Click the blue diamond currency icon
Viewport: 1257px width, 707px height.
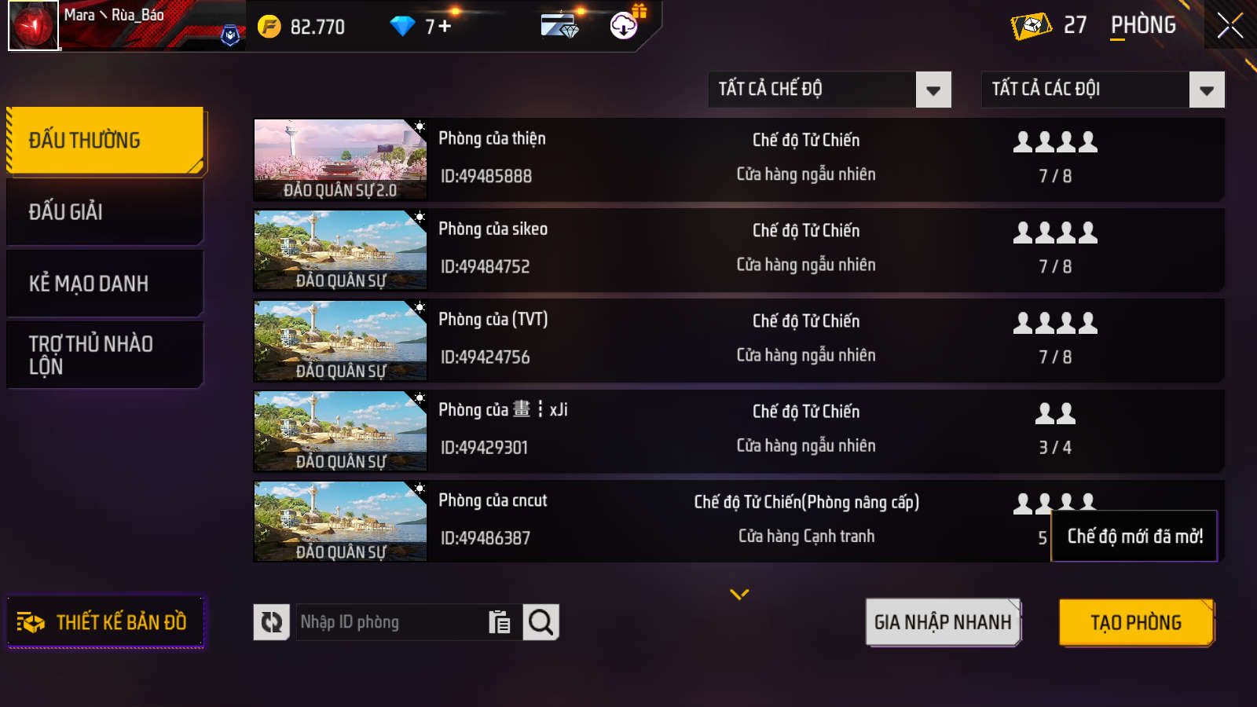pos(402,27)
